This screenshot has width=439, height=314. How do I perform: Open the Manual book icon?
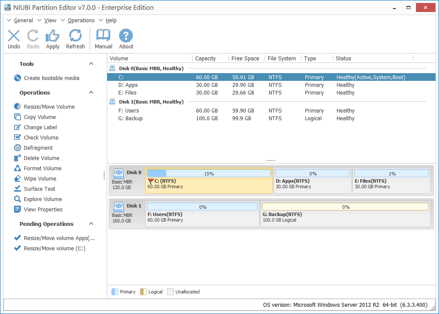103,36
